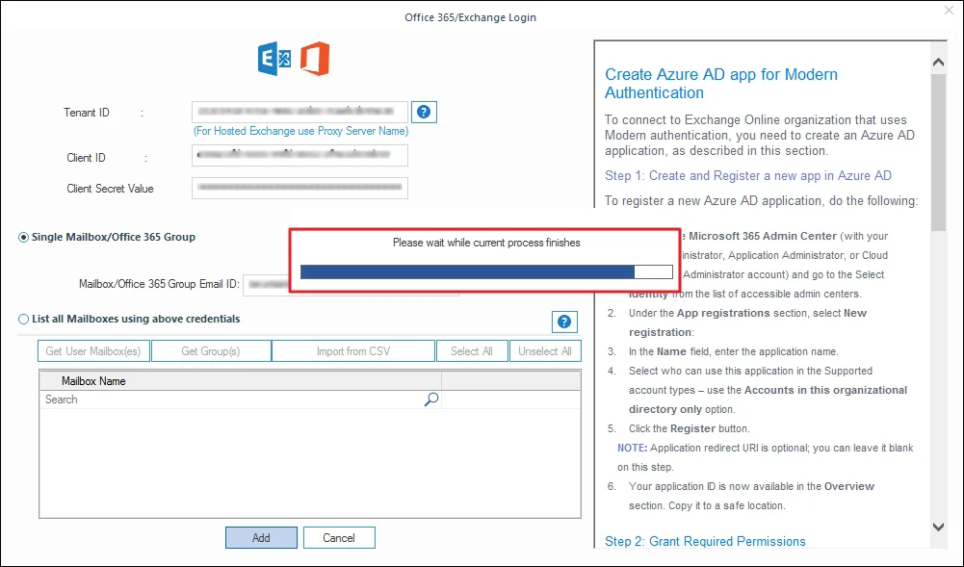Click 'Step 2: Grant Required Permissions' heading
Viewport: 964px width, 567px height.
pos(705,541)
